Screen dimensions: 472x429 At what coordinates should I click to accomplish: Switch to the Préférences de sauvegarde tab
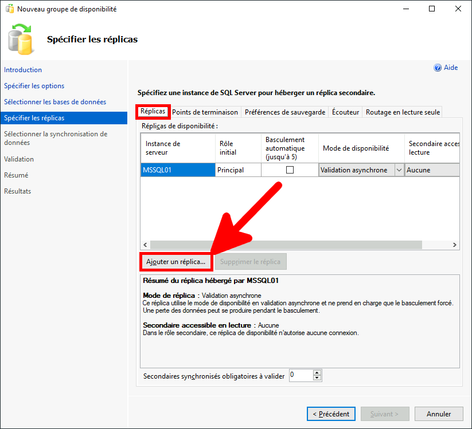(284, 112)
